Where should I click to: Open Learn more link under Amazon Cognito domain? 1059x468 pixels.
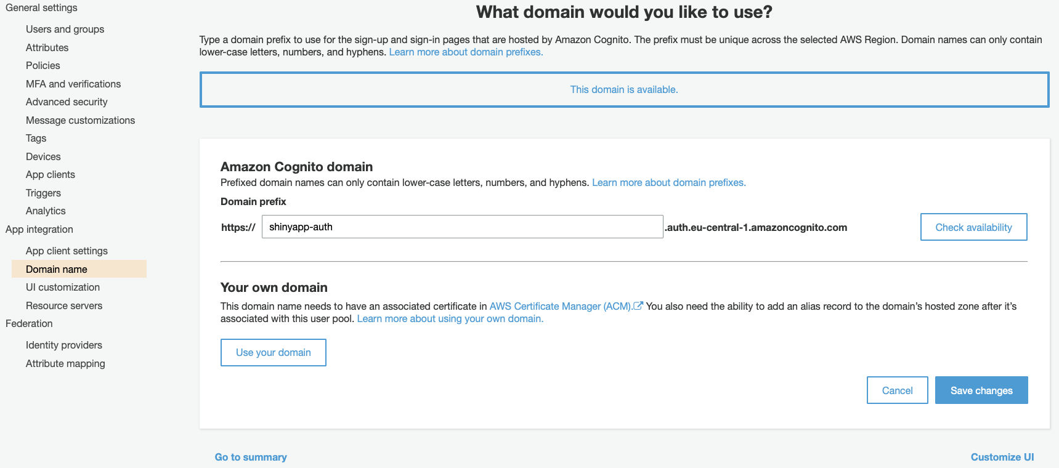pos(669,183)
